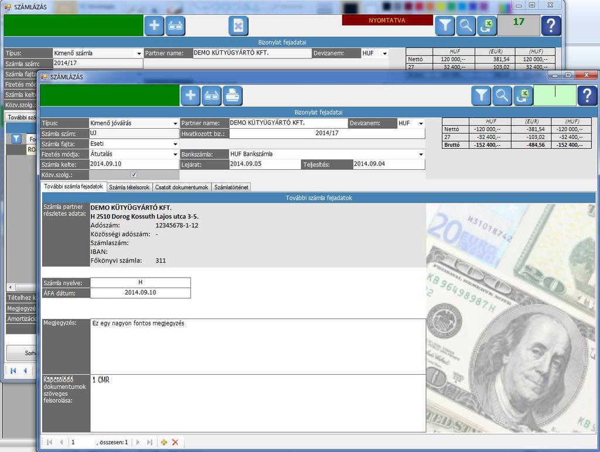Switch to the Csatolt dokumentumok tab
This screenshot has width=600, height=452.
182,187
